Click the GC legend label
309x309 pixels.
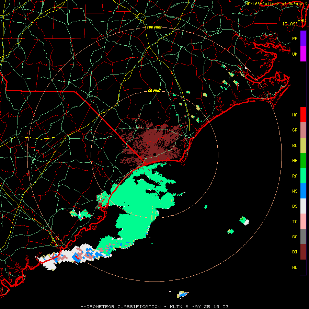(295, 237)
